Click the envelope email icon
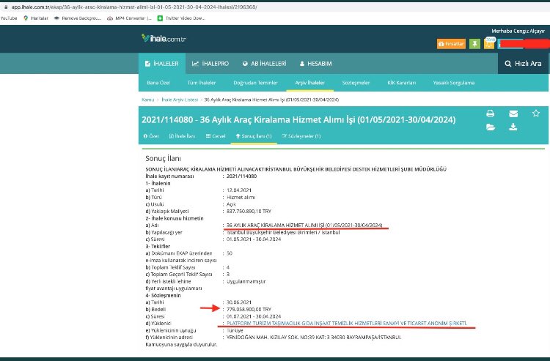 click(x=513, y=113)
